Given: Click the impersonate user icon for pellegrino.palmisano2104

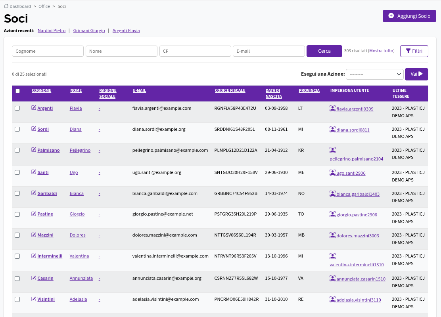Looking at the screenshot, I should click(332, 150).
